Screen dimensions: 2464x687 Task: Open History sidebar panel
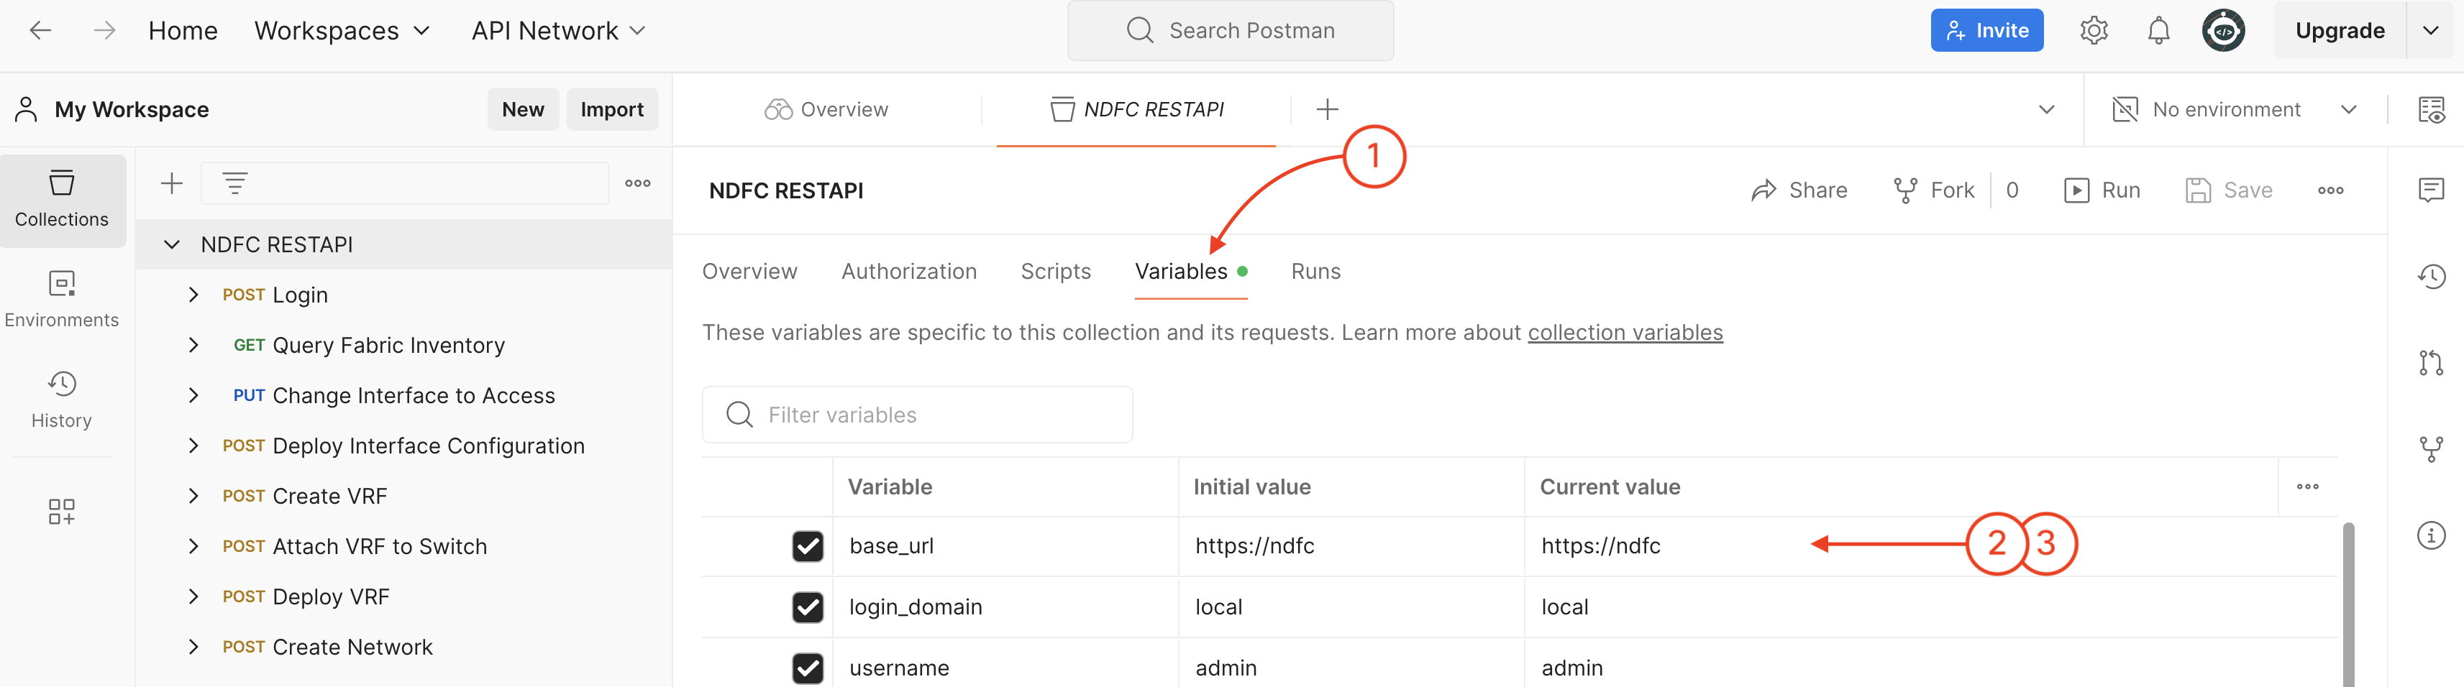pos(62,400)
